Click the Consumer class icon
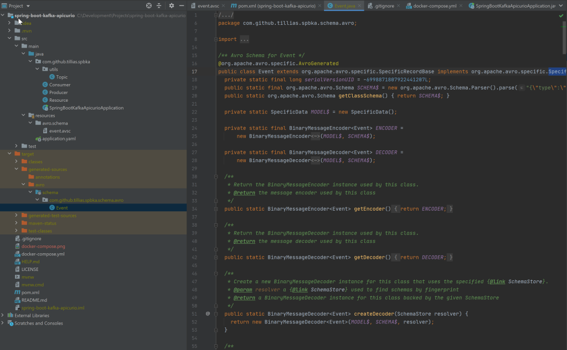The image size is (567, 350). pos(45,84)
